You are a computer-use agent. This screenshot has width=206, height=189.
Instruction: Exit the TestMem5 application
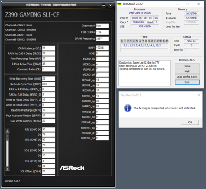[187, 82]
